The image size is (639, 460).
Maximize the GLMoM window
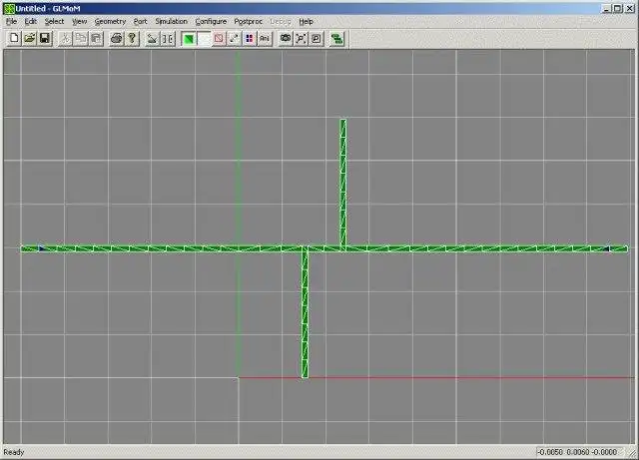click(x=618, y=9)
